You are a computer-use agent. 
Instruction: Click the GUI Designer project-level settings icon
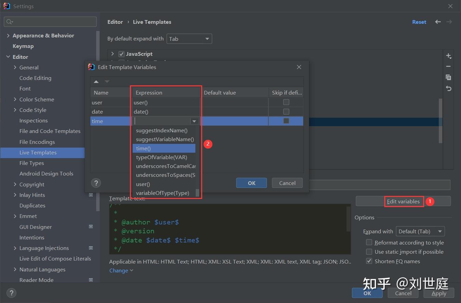91,226
